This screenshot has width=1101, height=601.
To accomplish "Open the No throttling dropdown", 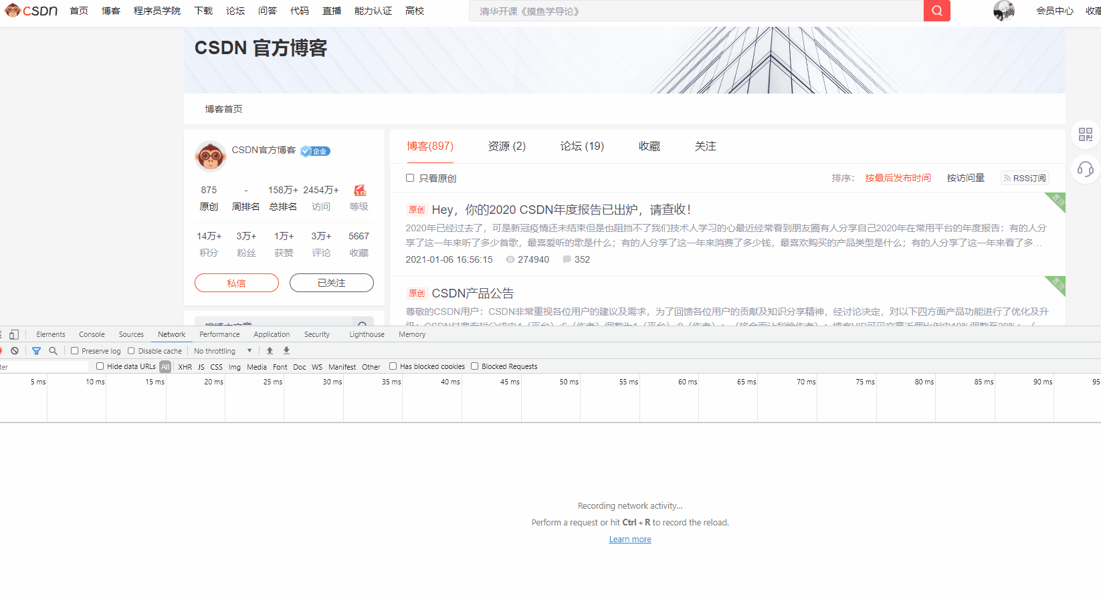I will point(223,351).
